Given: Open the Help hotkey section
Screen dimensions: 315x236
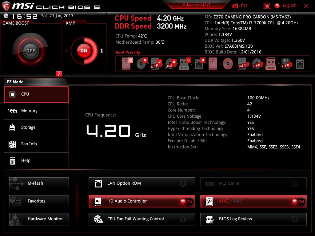Looking at the screenshot, I should tap(36, 161).
